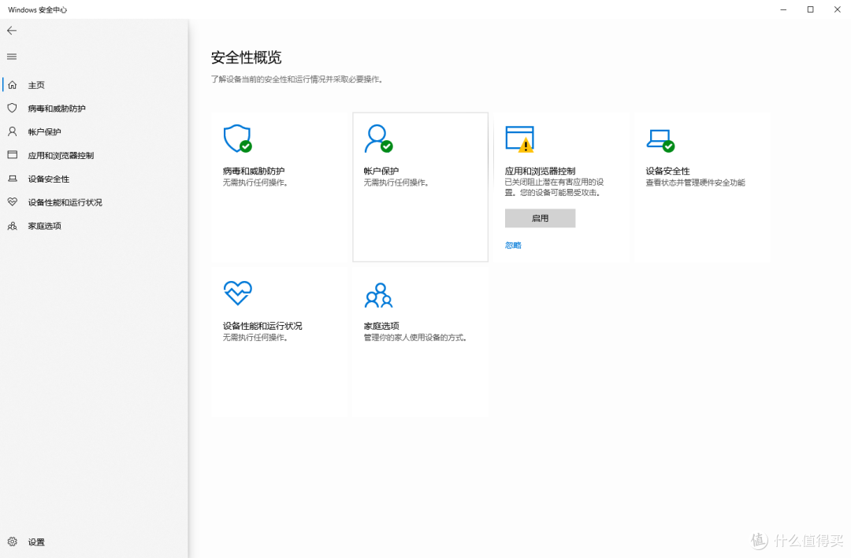Minimize the Windows 安全中心 window

tap(783, 9)
